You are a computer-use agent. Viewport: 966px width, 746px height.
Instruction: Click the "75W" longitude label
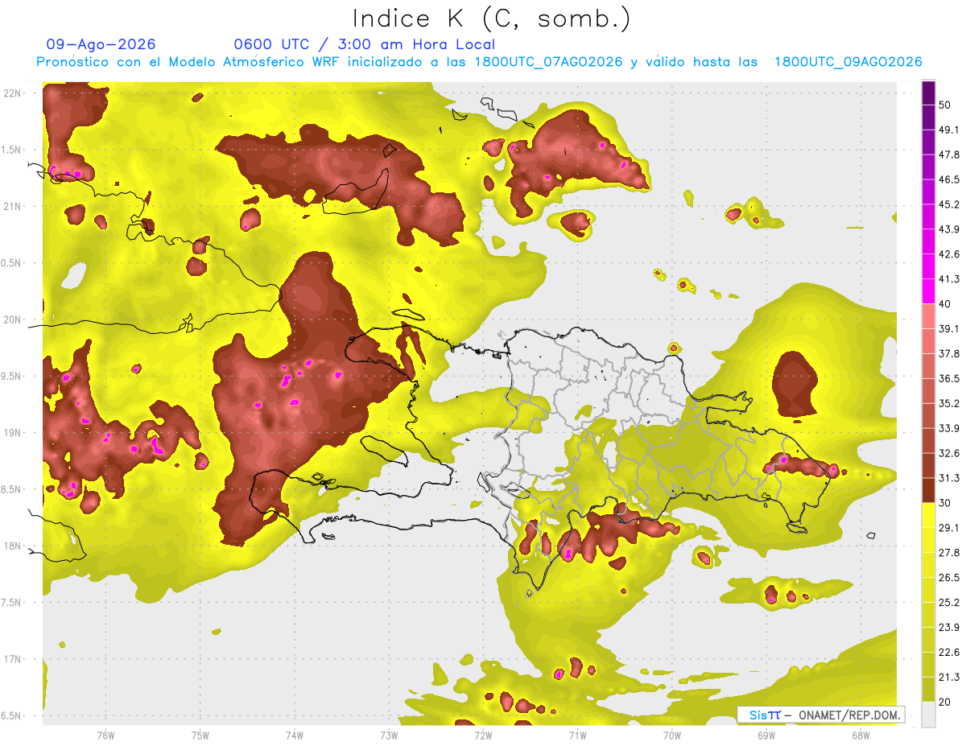click(x=200, y=735)
